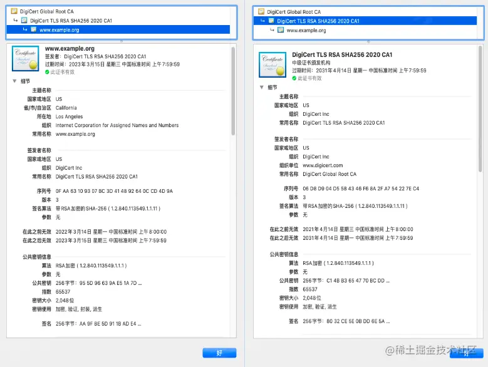Click the scrollbar in right details pane
This screenshot has width=488, height=367.
(x=480, y=109)
